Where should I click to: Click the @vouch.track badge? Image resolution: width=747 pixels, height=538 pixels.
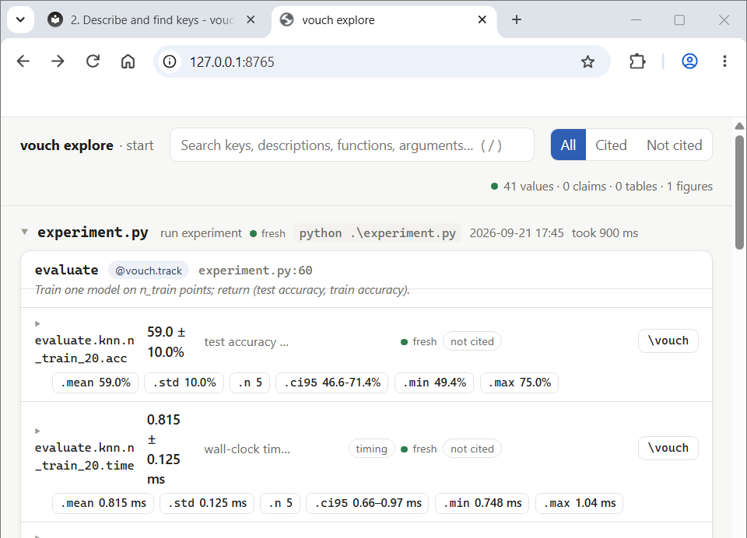point(149,271)
